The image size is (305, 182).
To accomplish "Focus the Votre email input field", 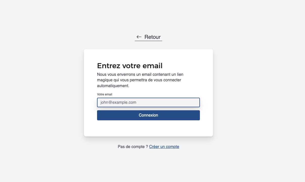I will click(148, 102).
